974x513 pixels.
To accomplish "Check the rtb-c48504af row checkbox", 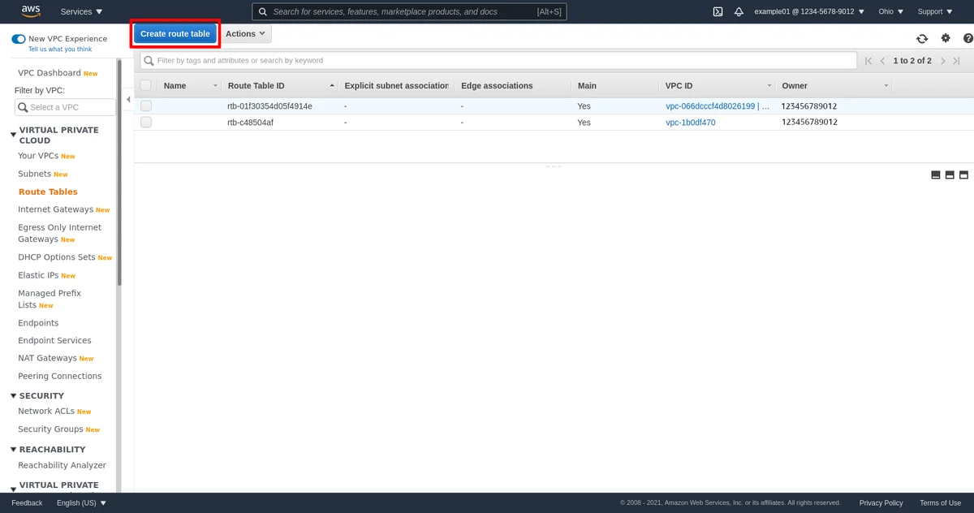I will 146,123.
